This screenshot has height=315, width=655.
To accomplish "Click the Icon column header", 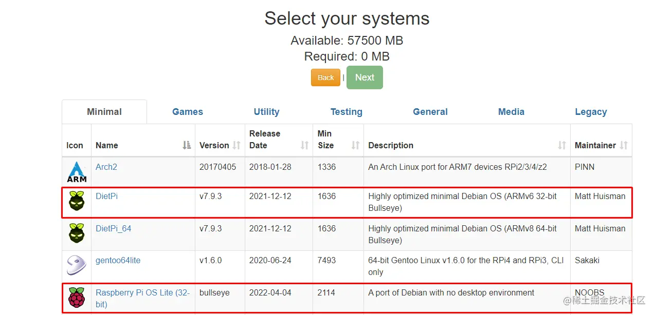I will pos(75,145).
